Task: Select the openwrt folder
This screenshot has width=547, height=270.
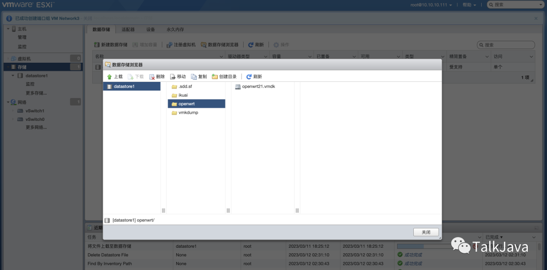Action: pyautogui.click(x=197, y=104)
